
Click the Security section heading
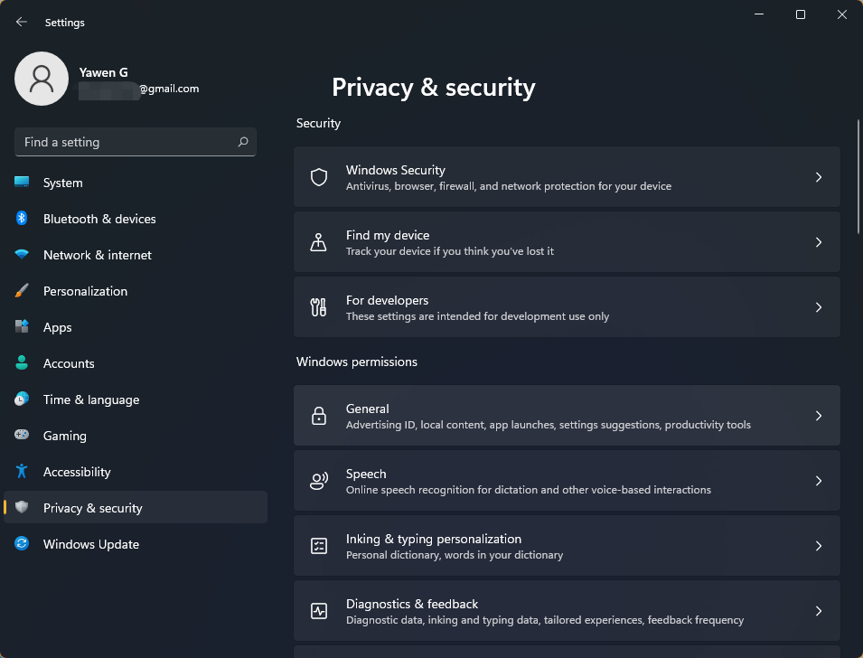point(318,123)
